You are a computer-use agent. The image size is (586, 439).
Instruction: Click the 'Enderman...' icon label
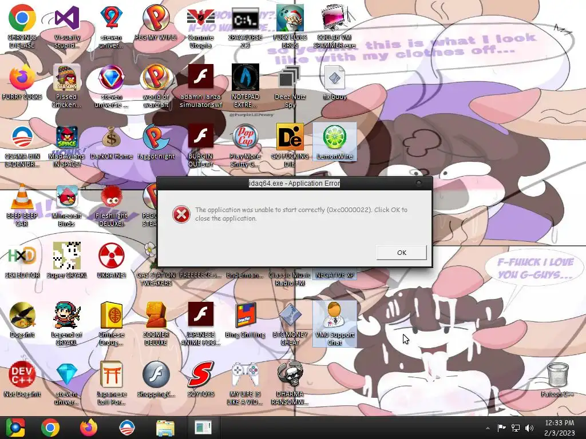point(245,275)
